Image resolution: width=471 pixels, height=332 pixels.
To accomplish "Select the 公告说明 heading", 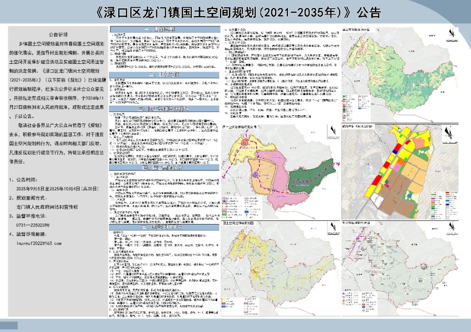I will click(58, 35).
